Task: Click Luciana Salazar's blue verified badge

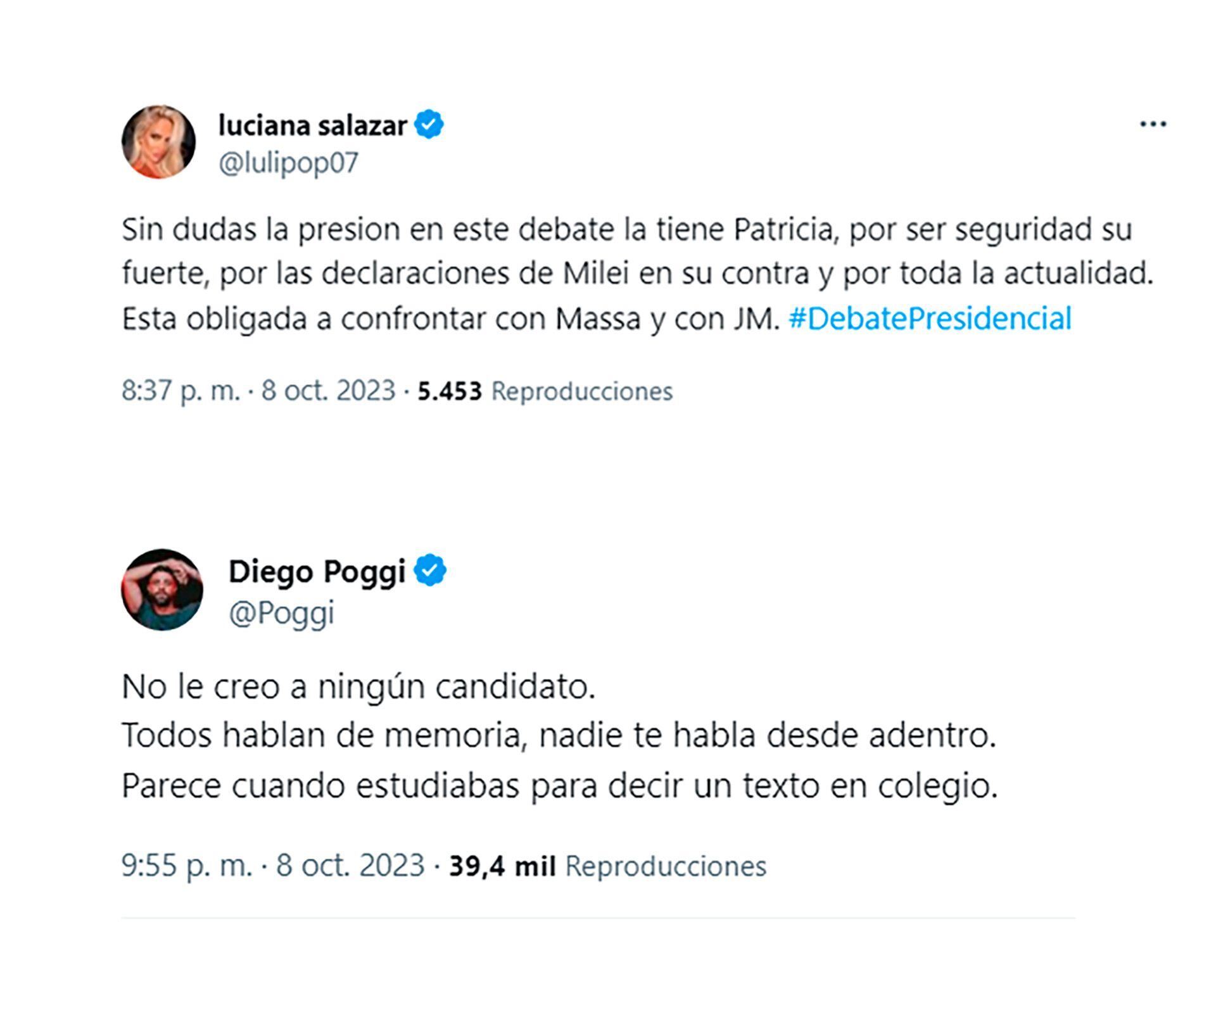Action: pos(429,125)
